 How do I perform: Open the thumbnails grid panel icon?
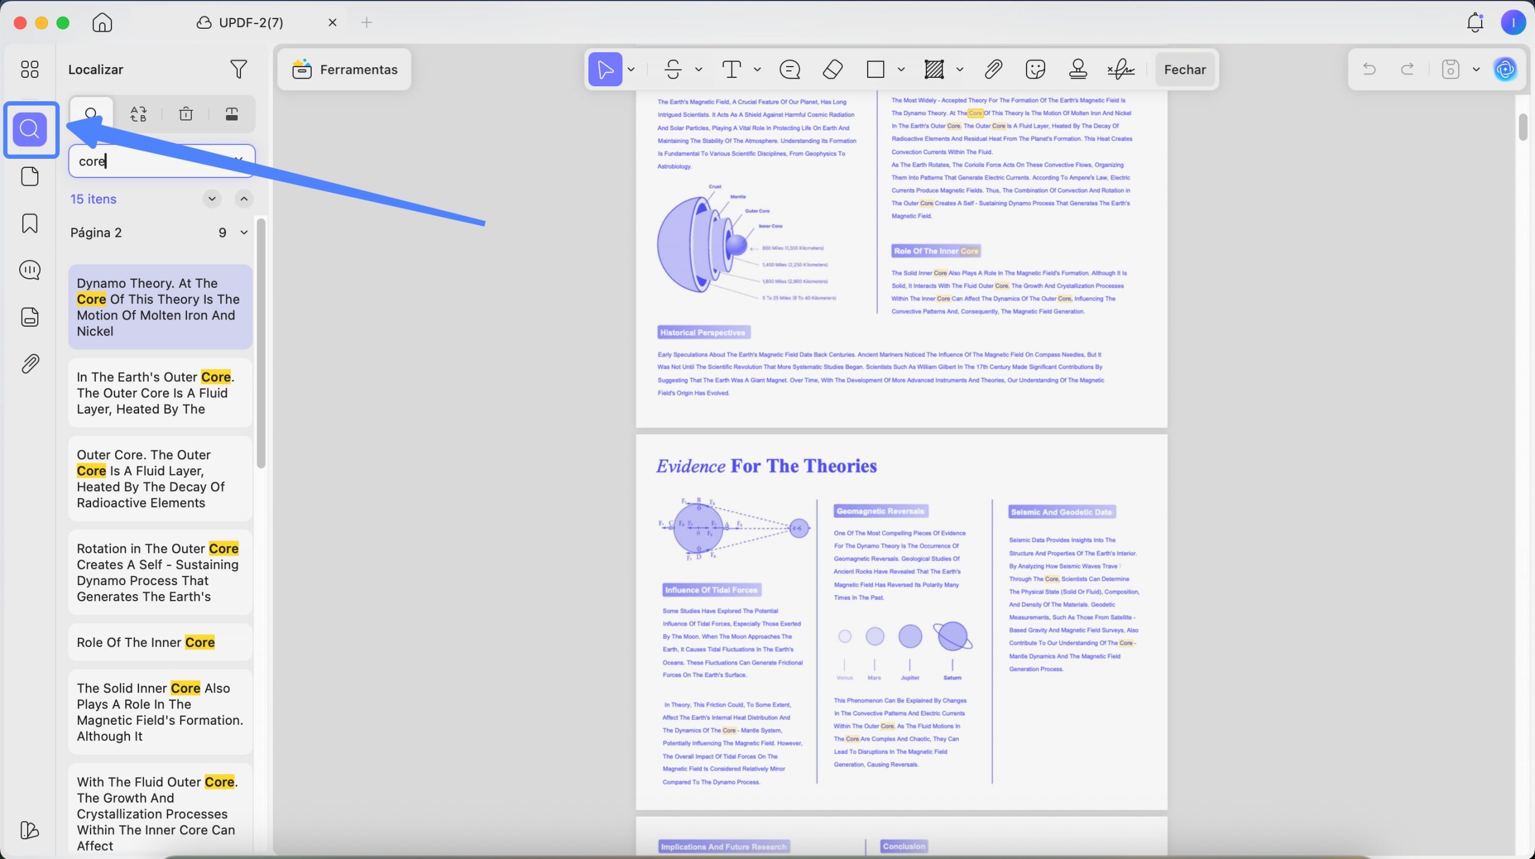coord(29,69)
